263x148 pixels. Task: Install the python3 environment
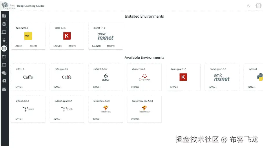coord(251,87)
